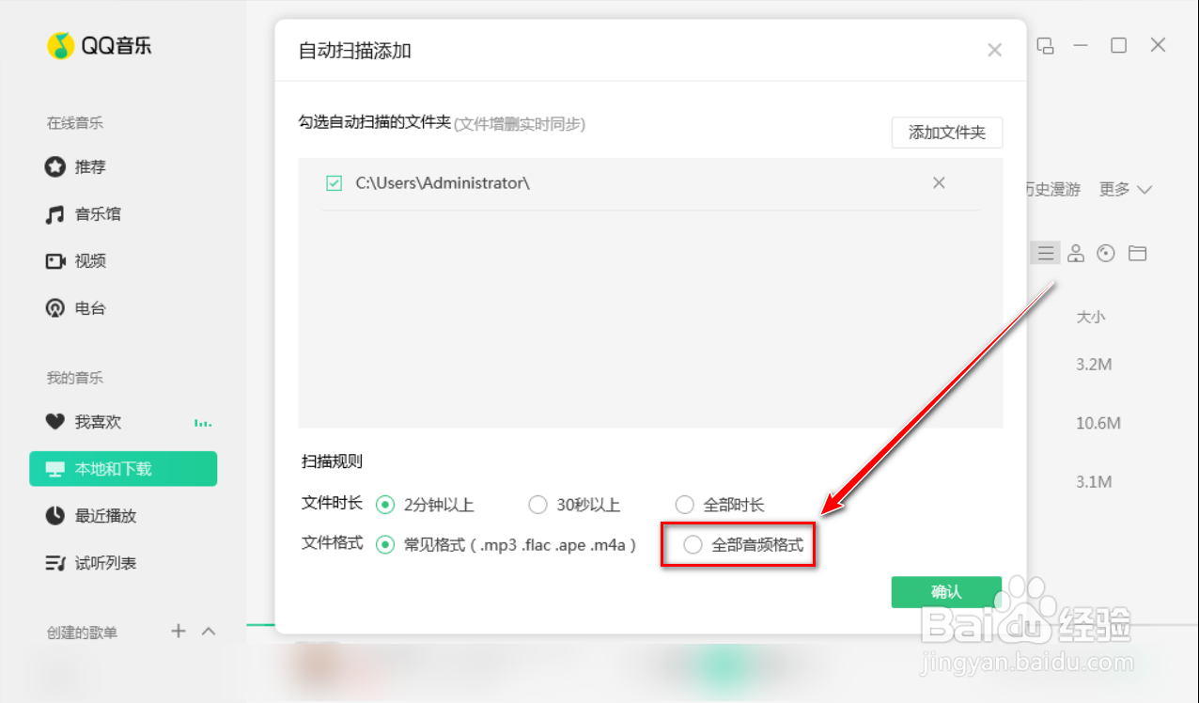Confirm scan settings with 确认 button
1199x703 pixels.
[945, 592]
